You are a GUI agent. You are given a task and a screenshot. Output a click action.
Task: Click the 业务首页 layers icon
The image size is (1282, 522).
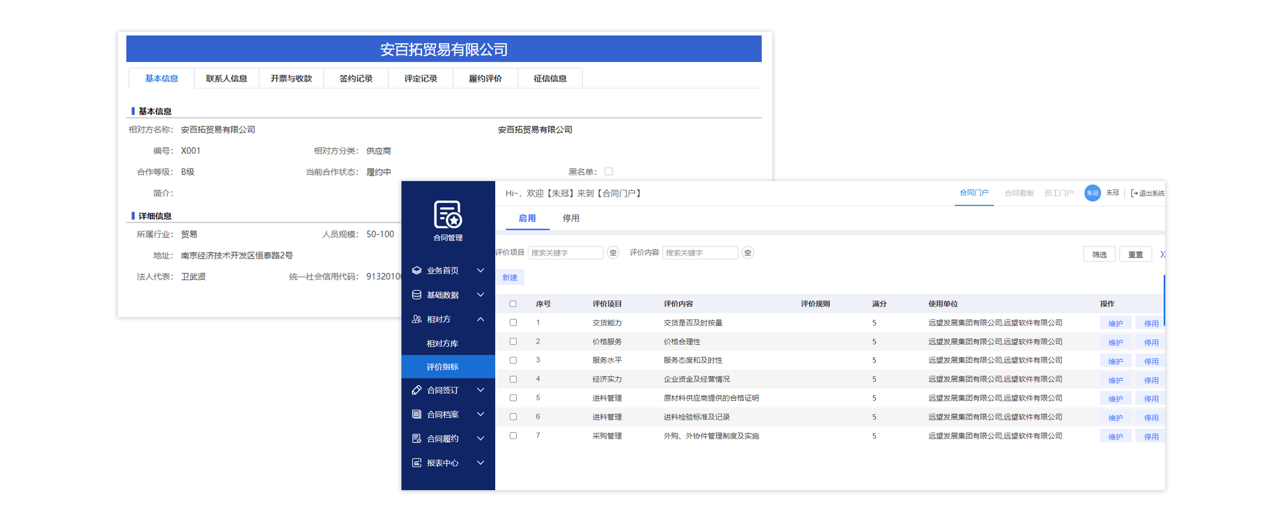(x=417, y=270)
